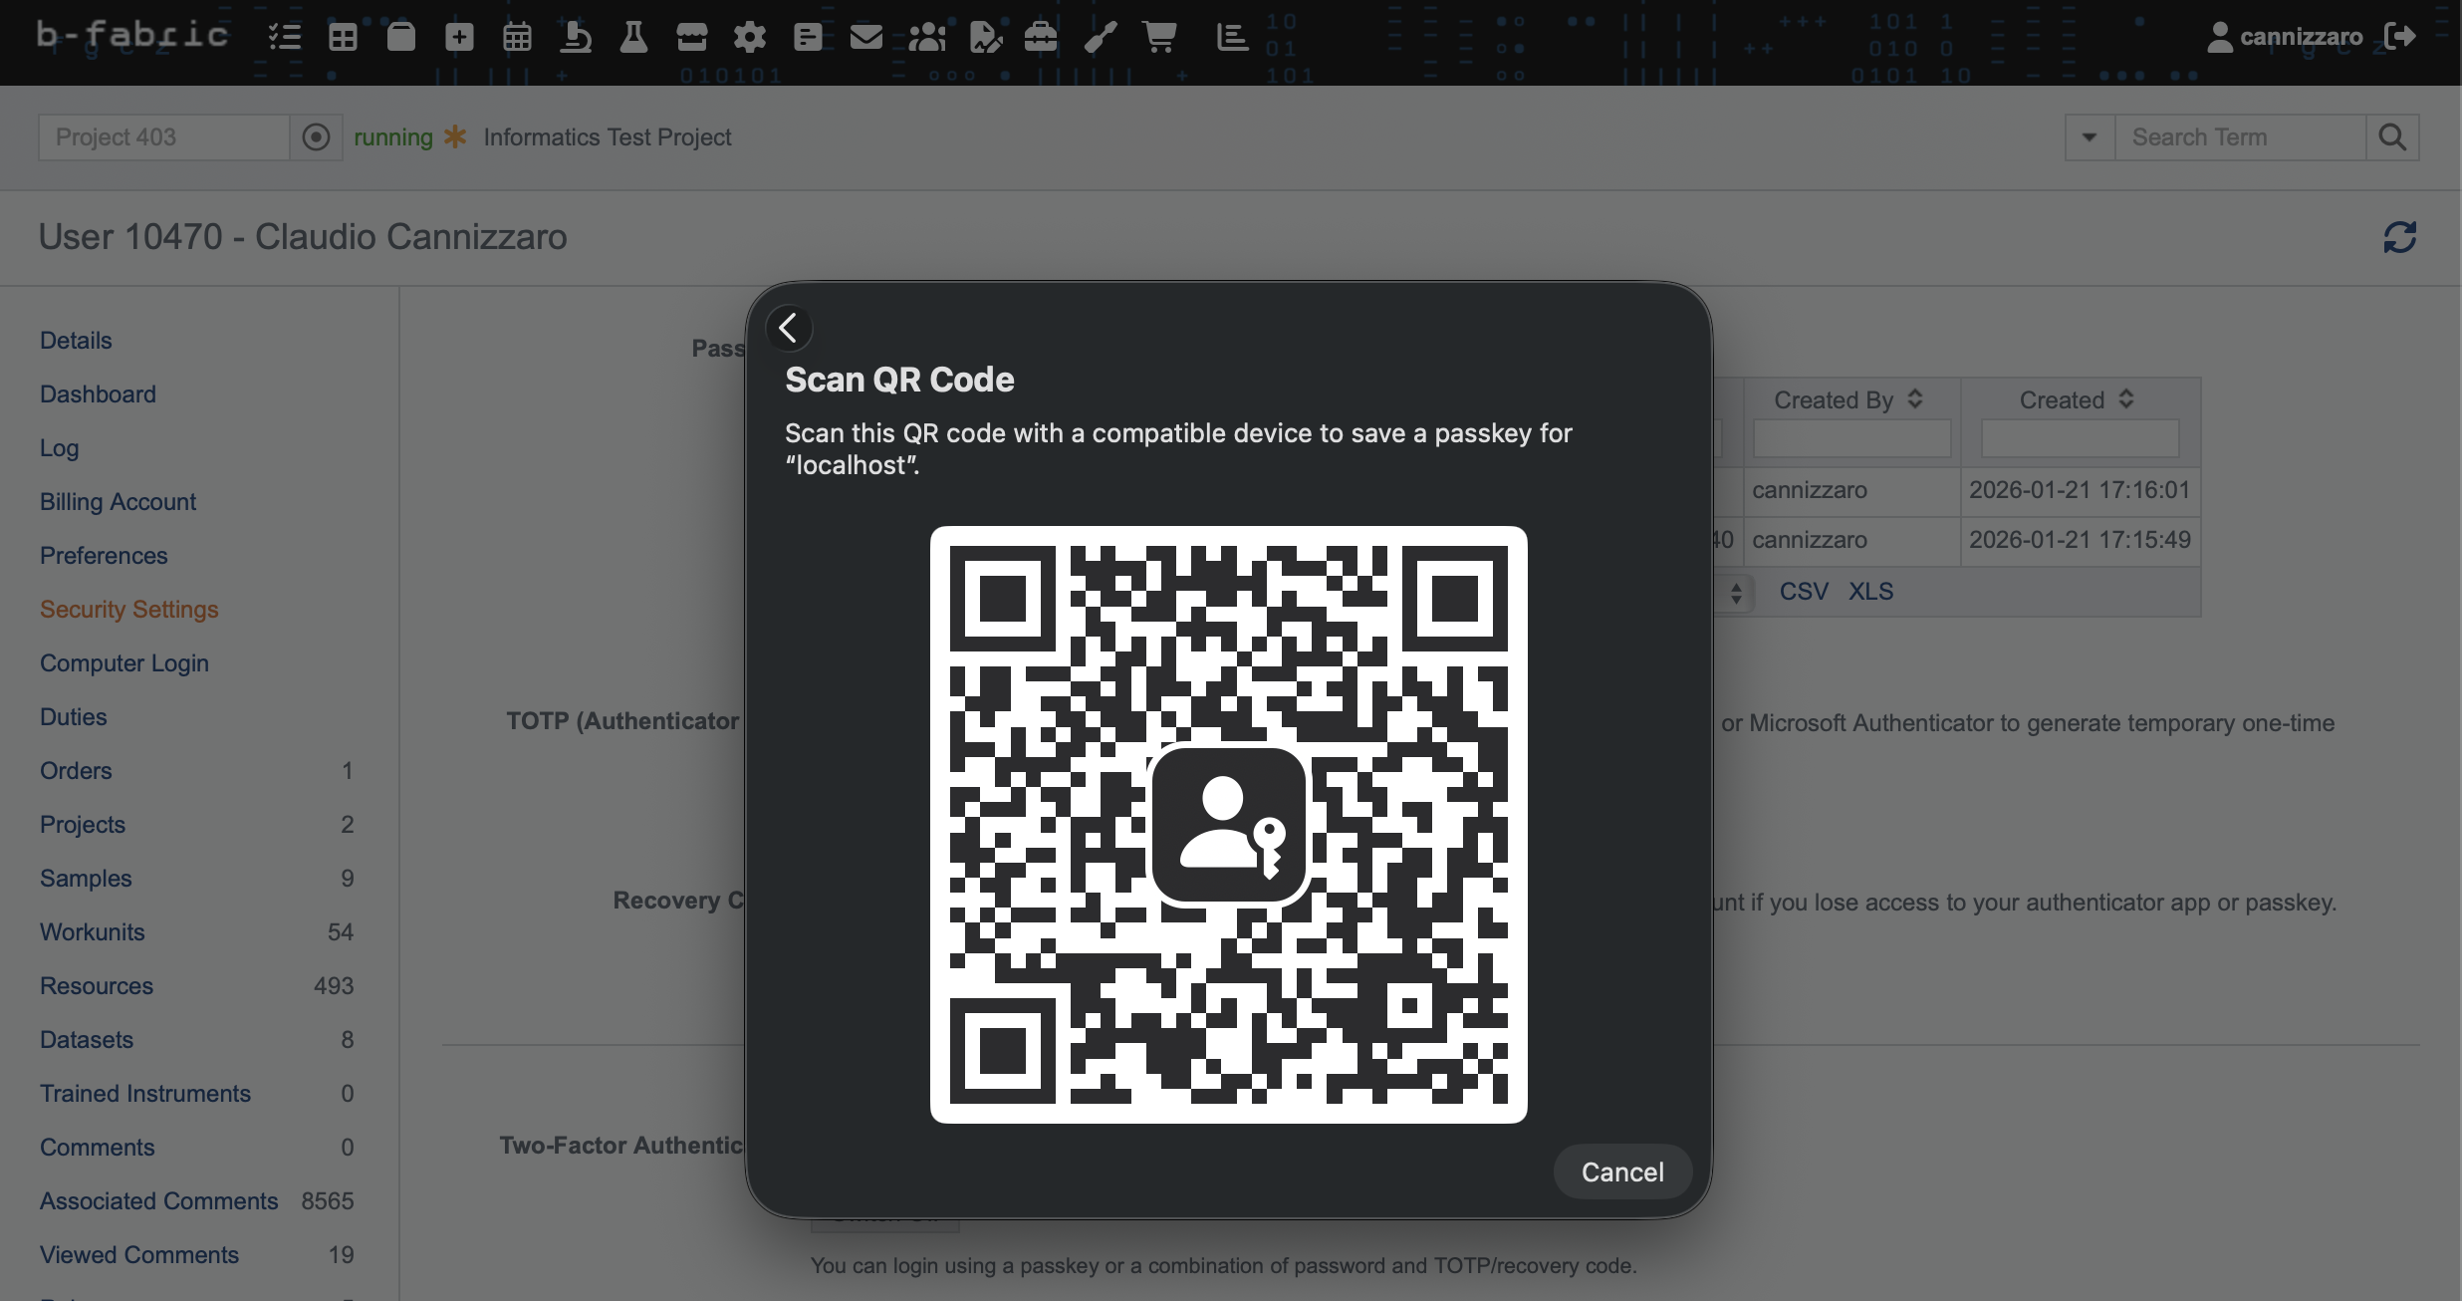Export the table as XLS

1871,592
